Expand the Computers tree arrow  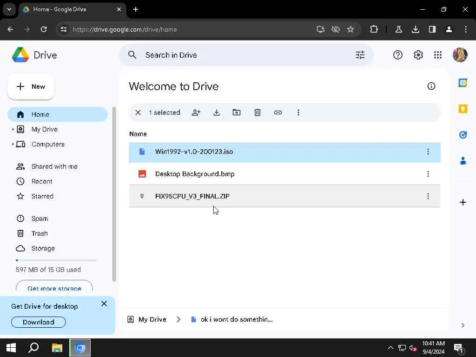click(13, 144)
